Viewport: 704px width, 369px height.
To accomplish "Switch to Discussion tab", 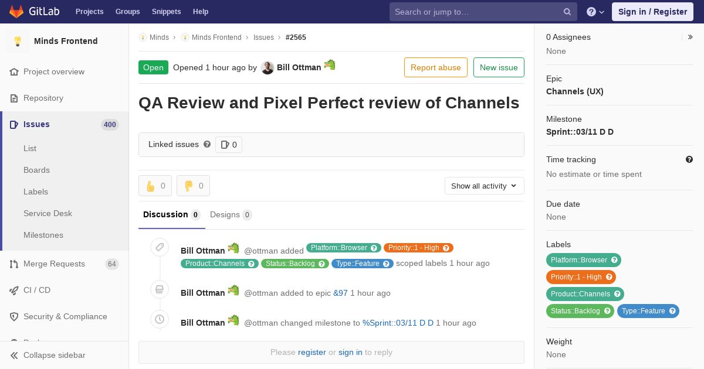I will (x=172, y=214).
